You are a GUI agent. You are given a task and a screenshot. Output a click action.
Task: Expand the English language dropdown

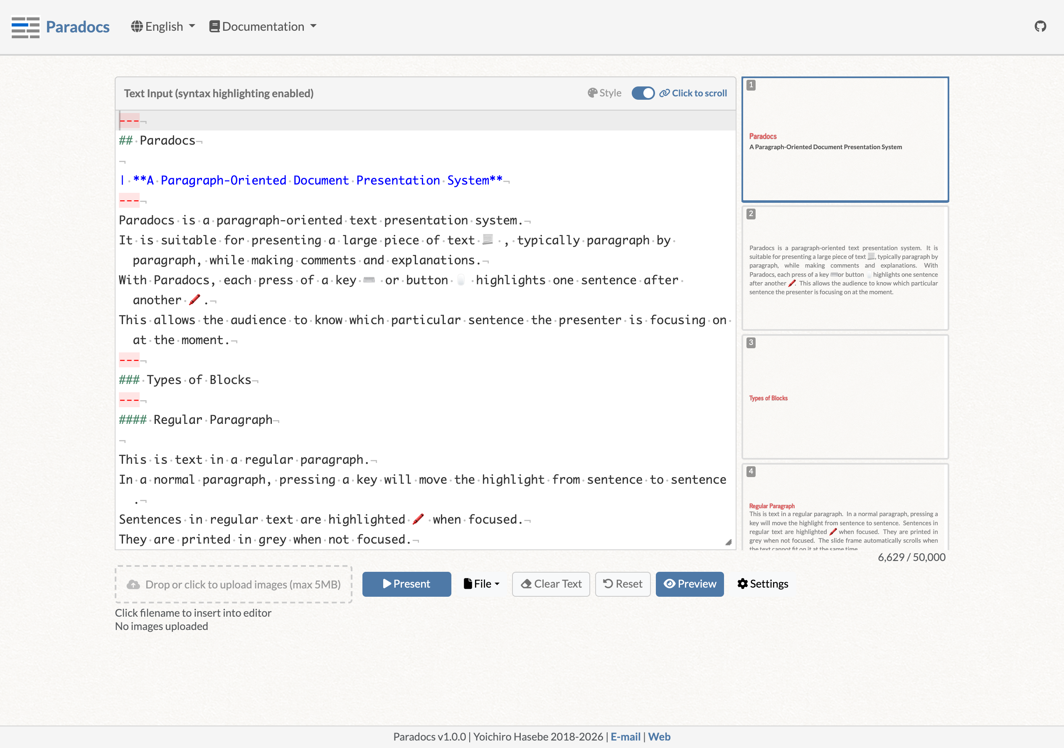163,27
